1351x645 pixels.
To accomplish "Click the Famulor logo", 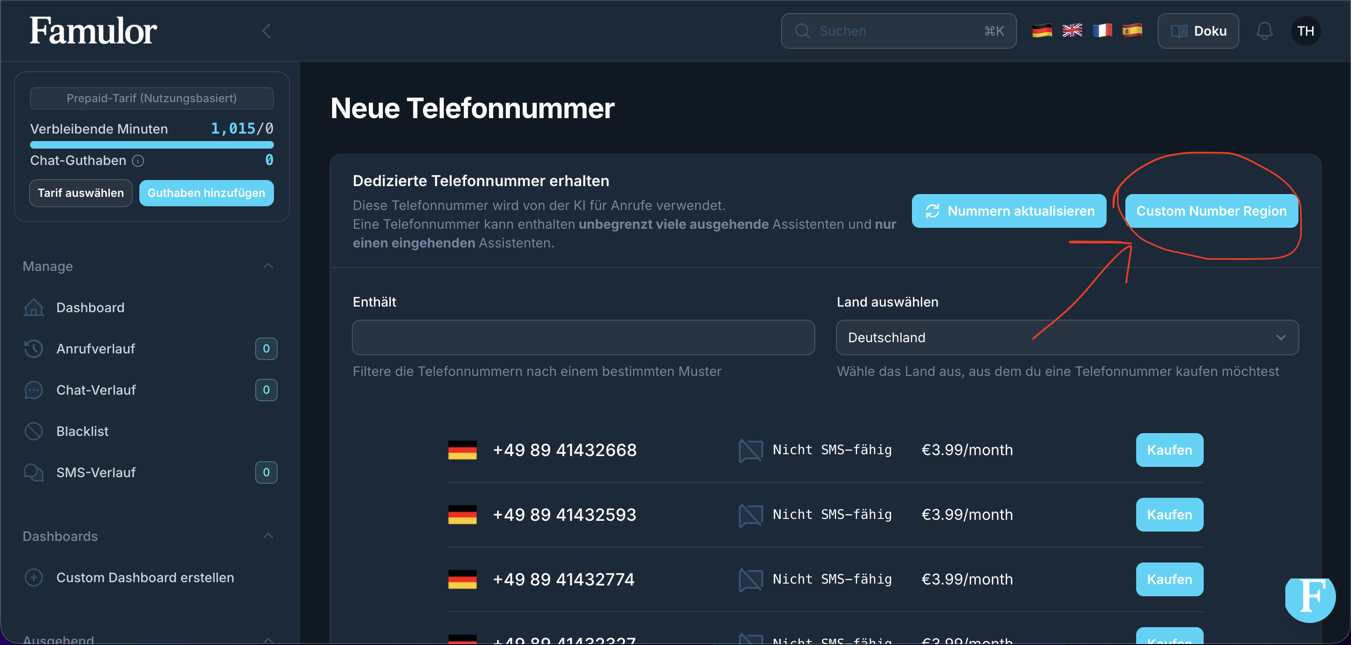I will pos(93,30).
